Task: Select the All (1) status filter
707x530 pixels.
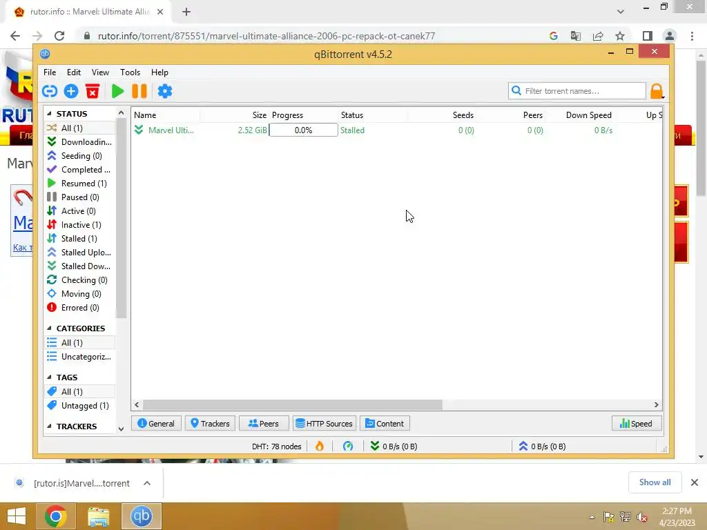Action: (80, 128)
